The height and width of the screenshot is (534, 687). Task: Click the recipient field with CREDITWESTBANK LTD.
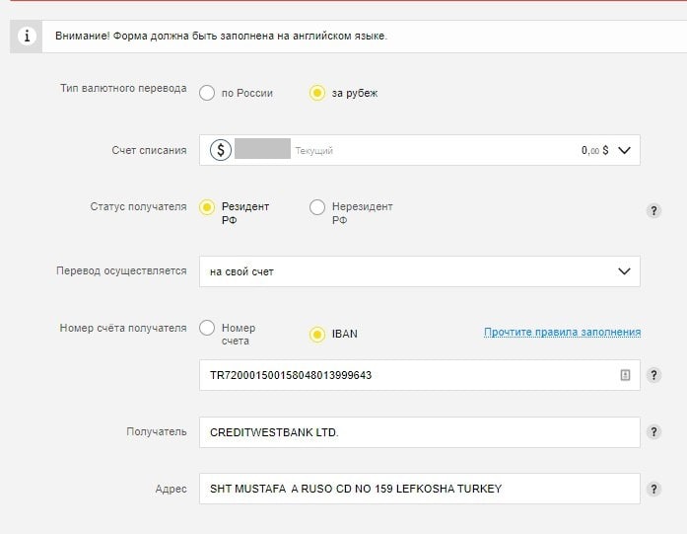pos(419,432)
